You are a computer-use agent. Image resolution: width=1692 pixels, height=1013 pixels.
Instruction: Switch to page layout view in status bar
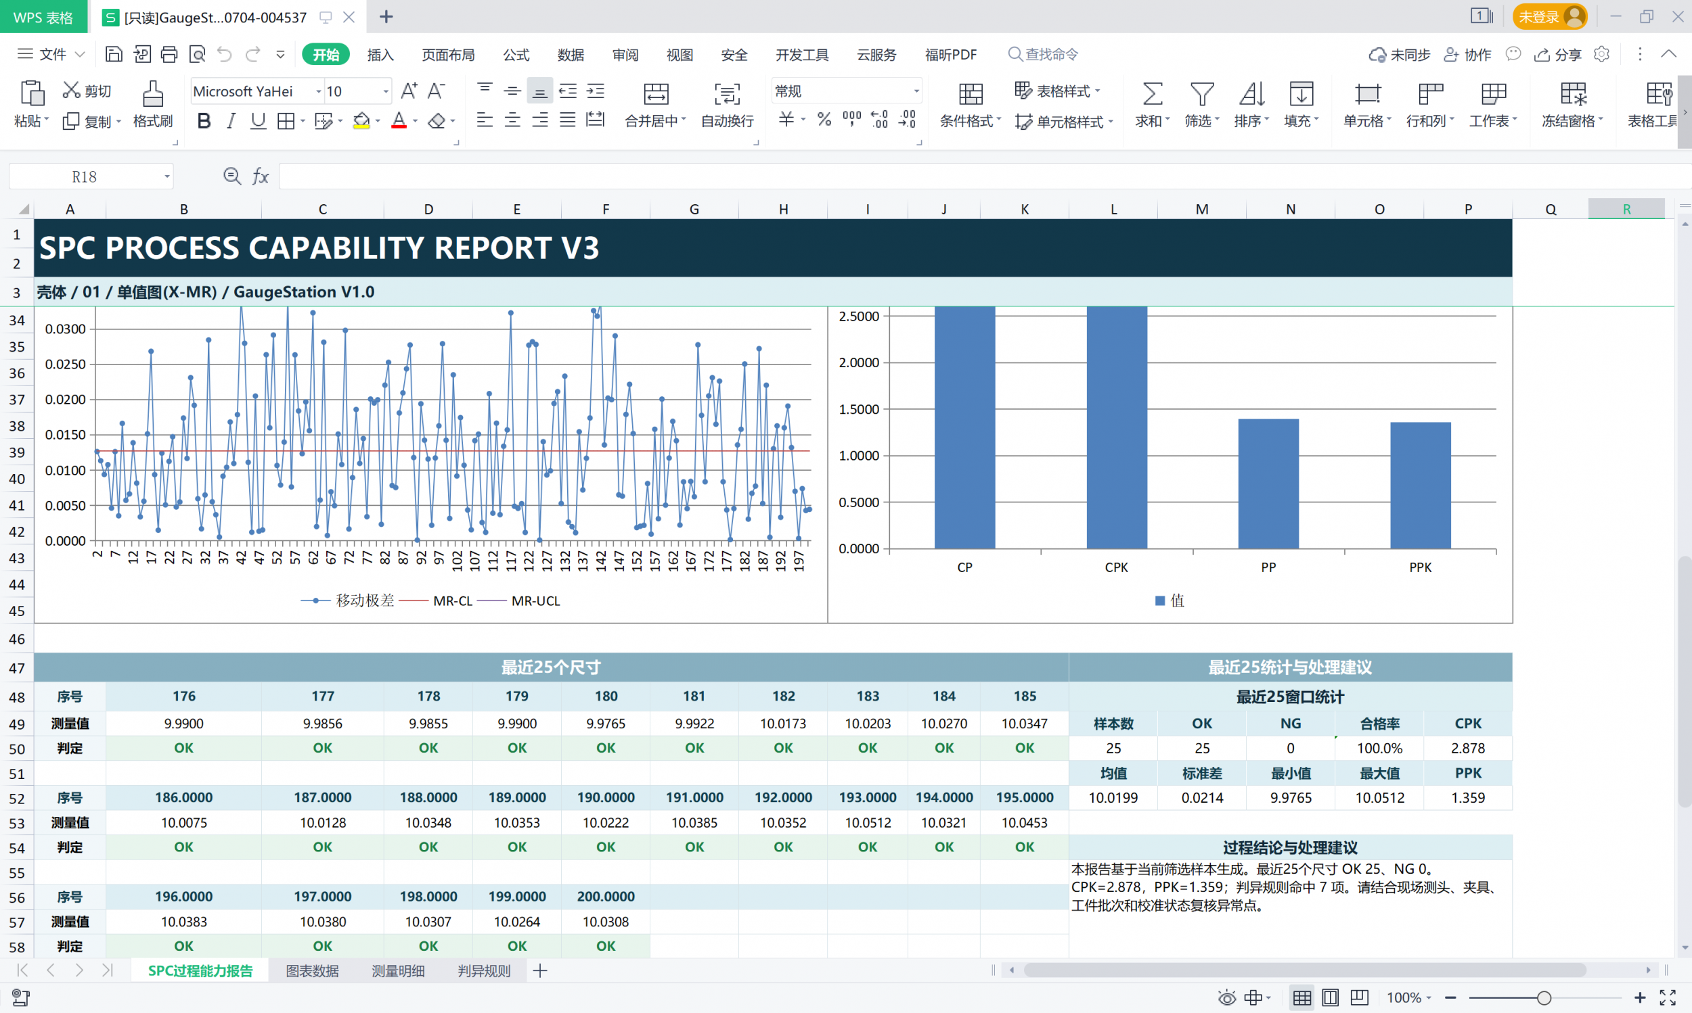(1330, 998)
